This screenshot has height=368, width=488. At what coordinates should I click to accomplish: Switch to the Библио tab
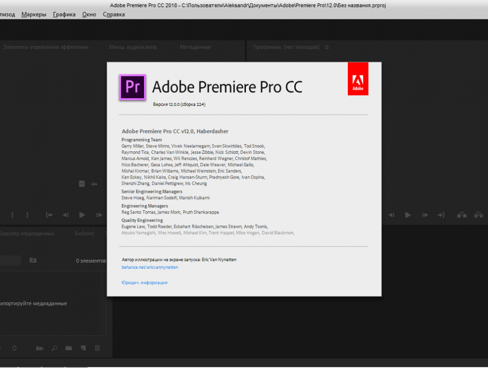pyautogui.click(x=84, y=234)
